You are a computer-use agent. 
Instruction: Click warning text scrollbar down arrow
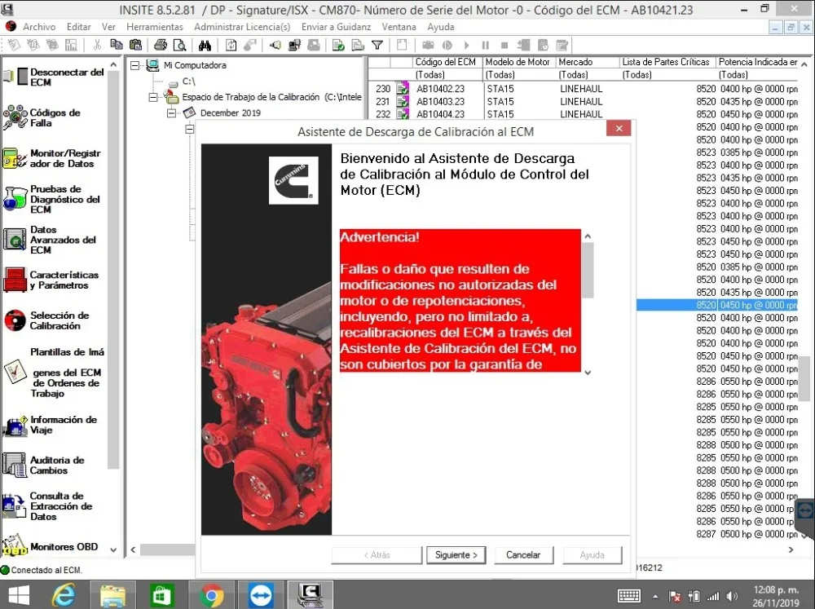coord(588,372)
